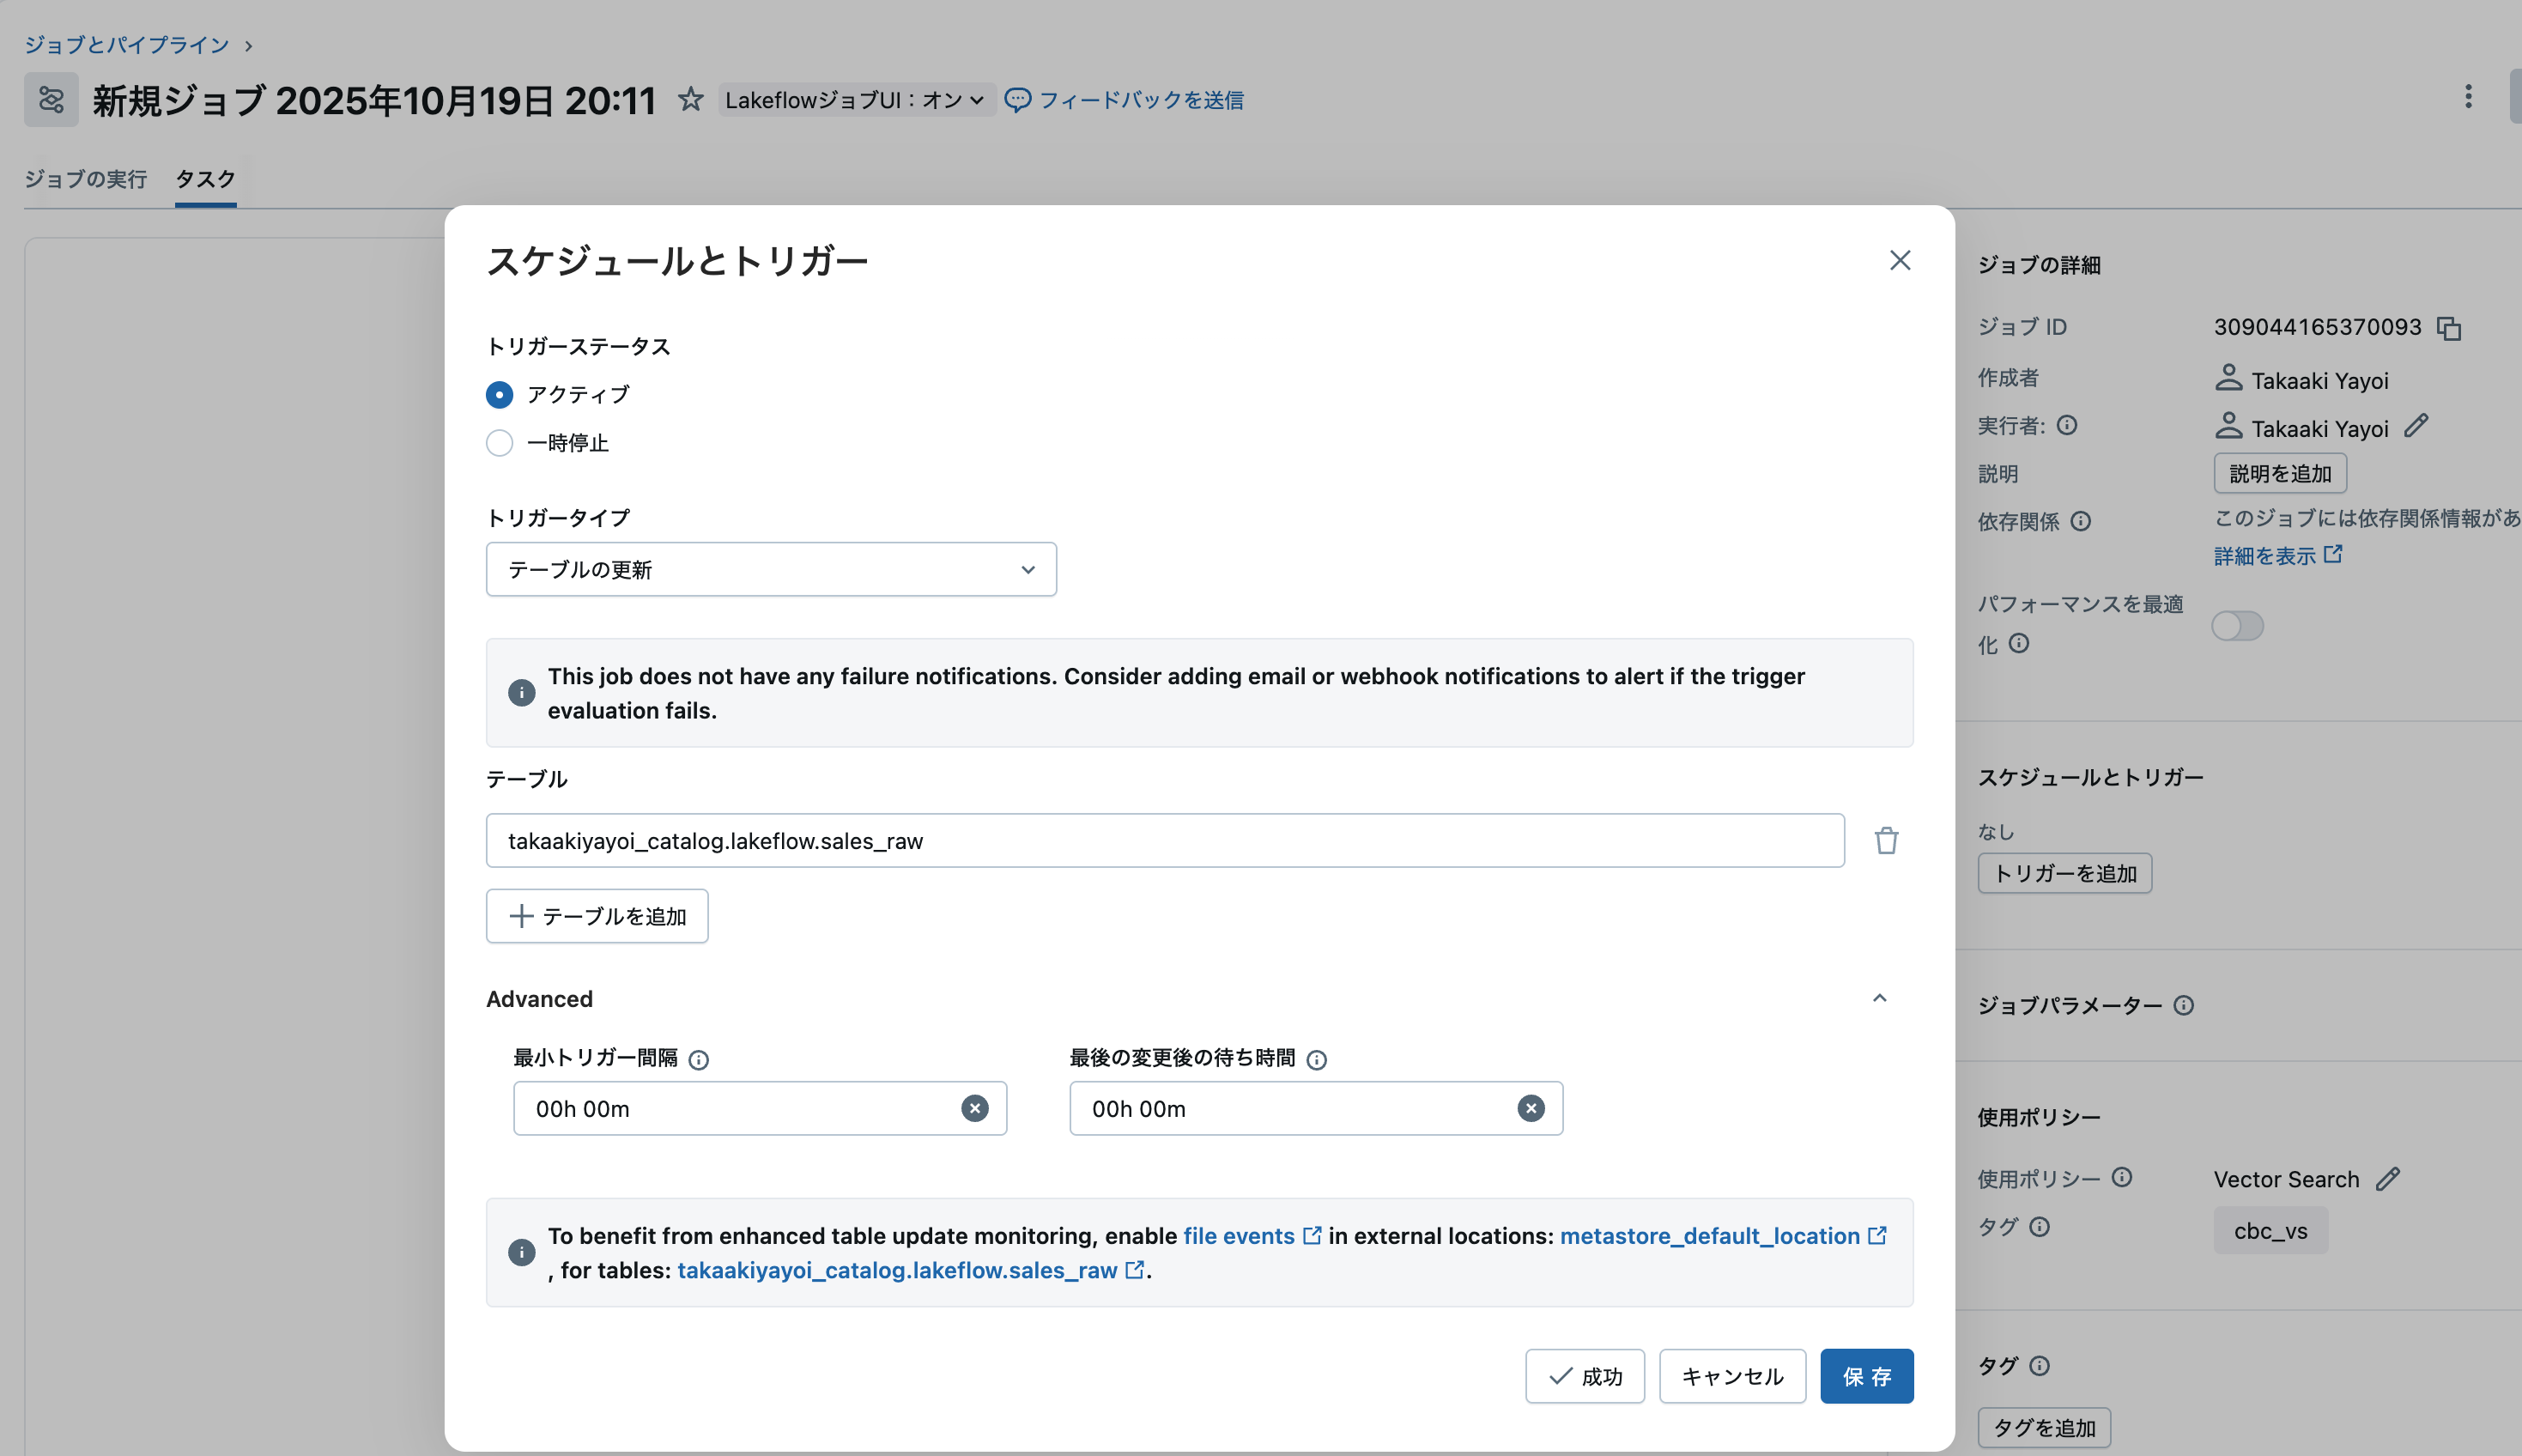Switch to the ジョブの実行 tab
The width and height of the screenshot is (2522, 1456).
(86, 179)
